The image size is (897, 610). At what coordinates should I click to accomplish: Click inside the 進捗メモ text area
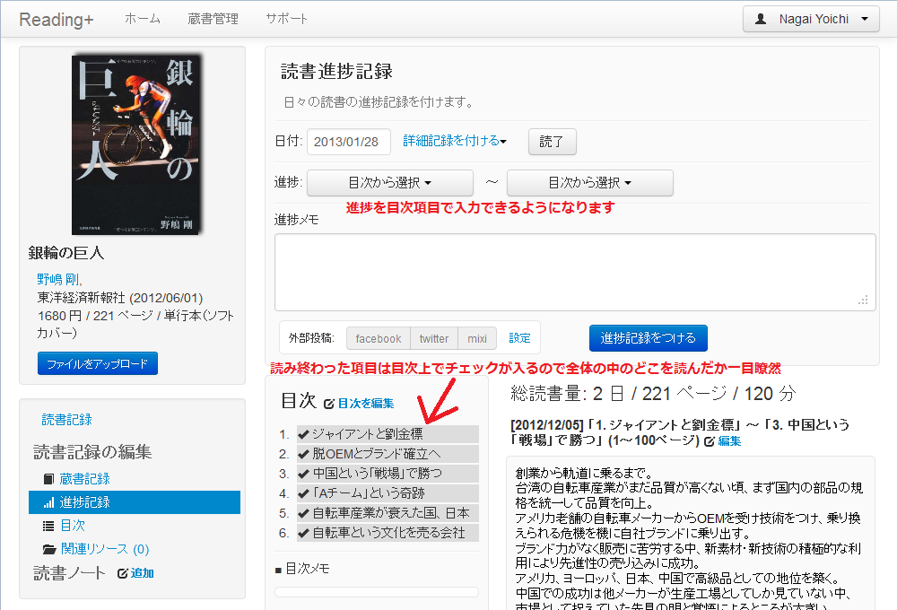pos(575,273)
